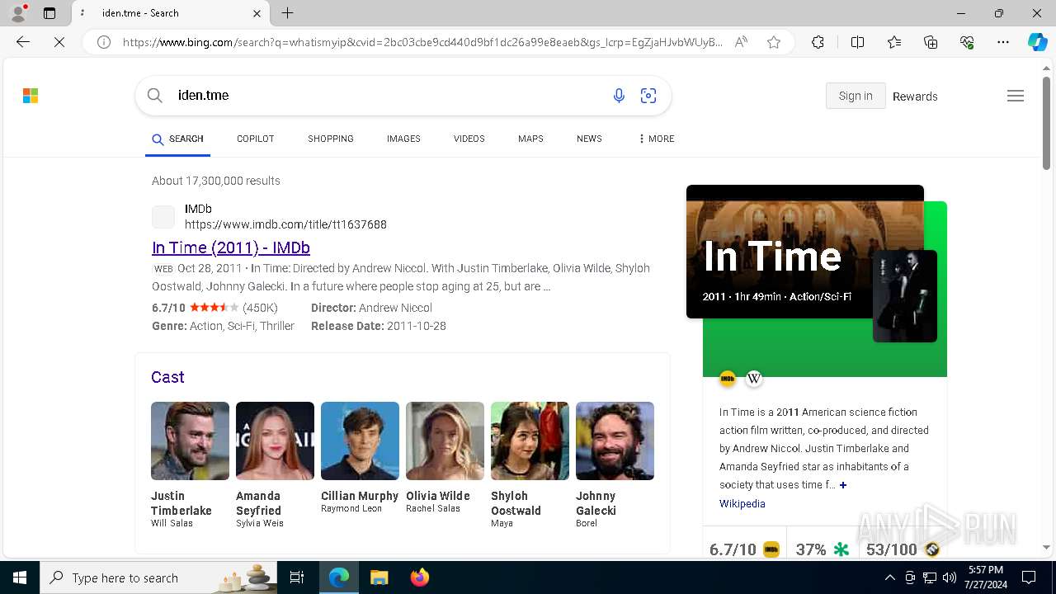The width and height of the screenshot is (1056, 594).
Task: Open Justin Timberlake cast photo
Action: [190, 441]
